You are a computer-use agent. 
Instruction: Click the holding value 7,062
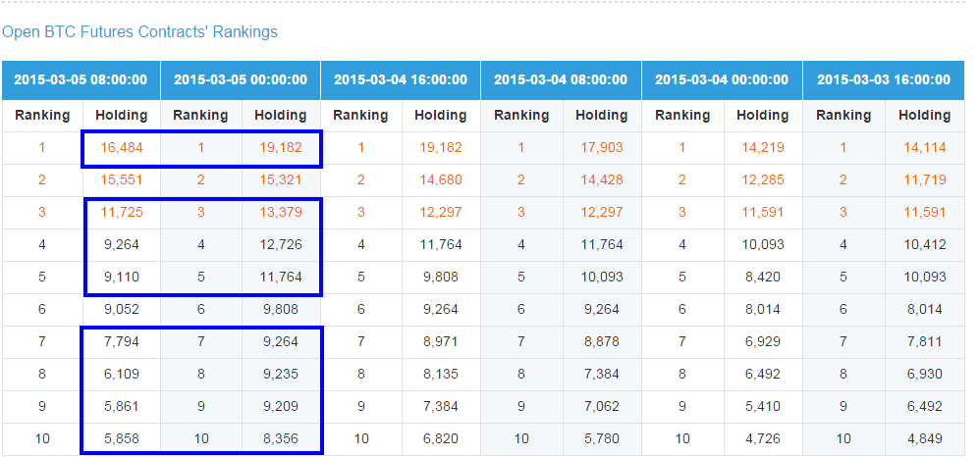(x=601, y=407)
